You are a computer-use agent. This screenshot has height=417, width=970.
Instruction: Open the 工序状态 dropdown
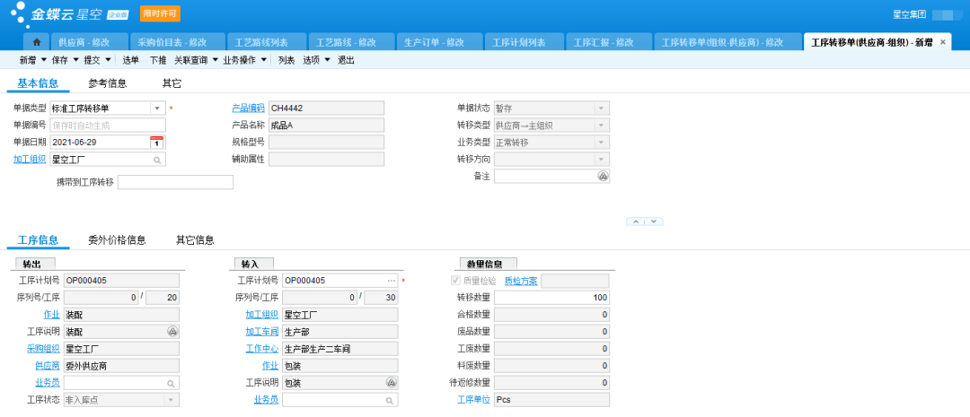tap(171, 400)
